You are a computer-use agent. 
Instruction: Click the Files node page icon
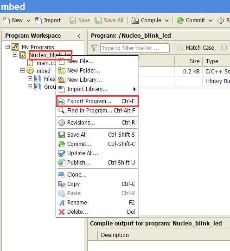tap(38, 79)
